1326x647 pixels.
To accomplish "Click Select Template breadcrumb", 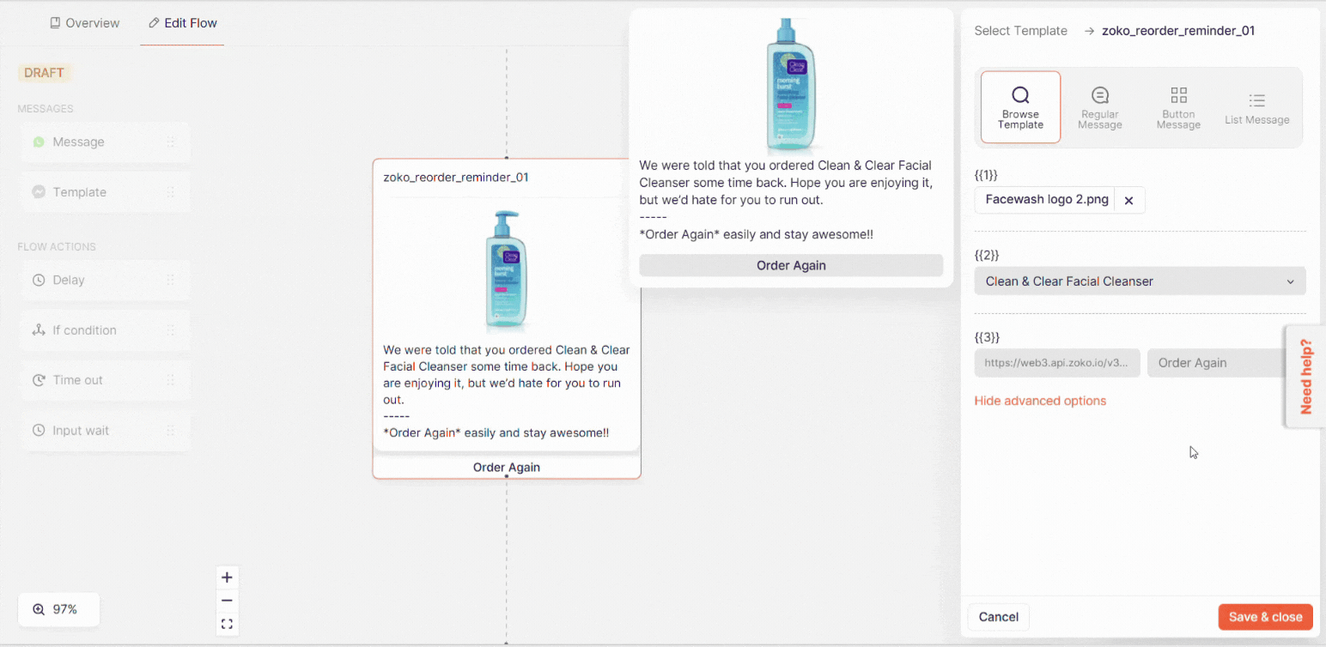I will [1020, 31].
